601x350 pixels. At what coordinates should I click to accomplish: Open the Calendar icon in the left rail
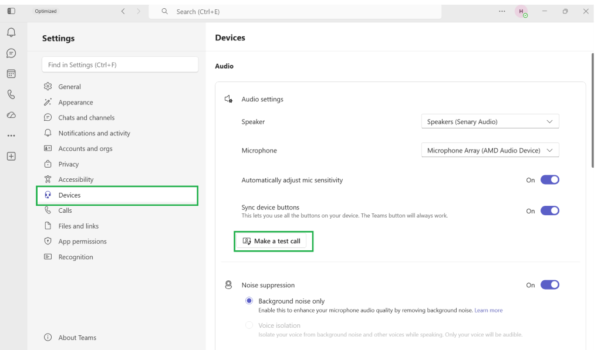[x=11, y=73]
